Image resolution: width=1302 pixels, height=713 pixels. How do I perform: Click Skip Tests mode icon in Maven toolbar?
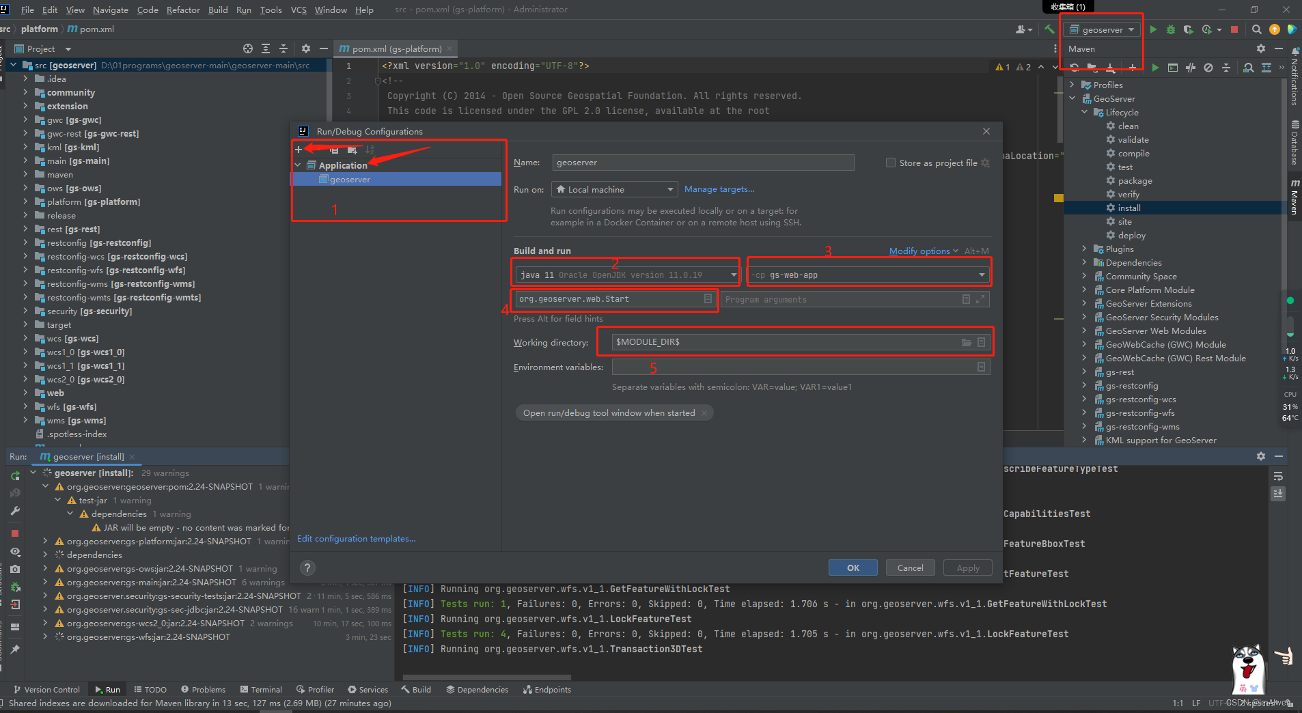coord(1208,68)
